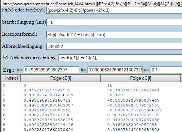Select value 0.4472135954999579 in Folge aB
182x132 pixels.
click(x=47, y=90)
